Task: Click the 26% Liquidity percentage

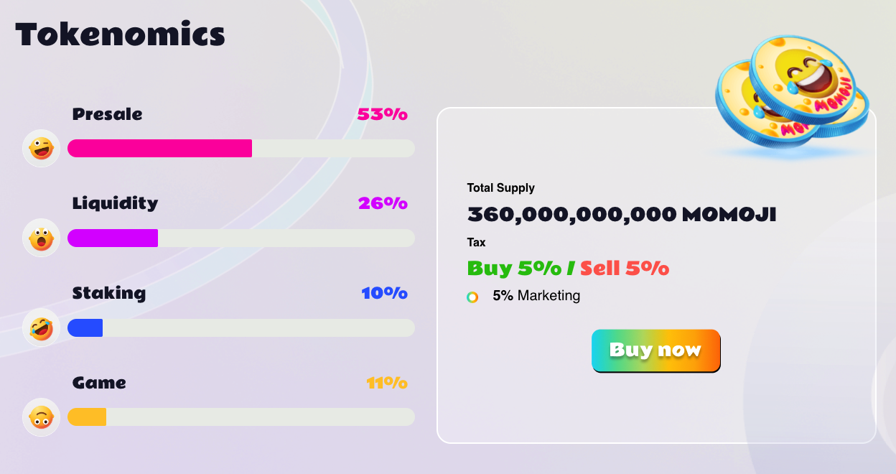Action: point(383,203)
